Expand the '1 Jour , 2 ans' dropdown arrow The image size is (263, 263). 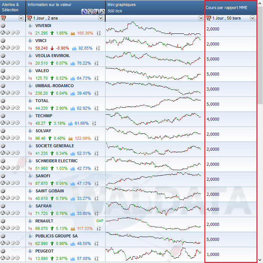101,18
